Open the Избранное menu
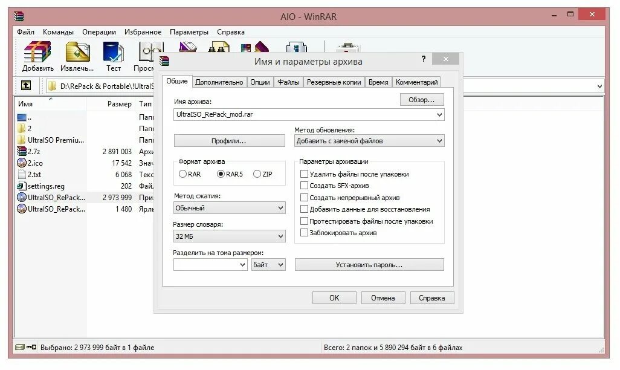Viewport: 620px width, 370px height. [143, 32]
